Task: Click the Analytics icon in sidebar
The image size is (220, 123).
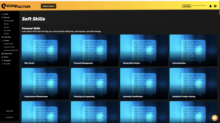Action: click(2, 61)
